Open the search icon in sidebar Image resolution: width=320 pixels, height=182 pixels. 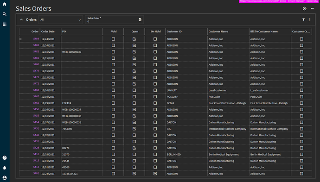tap(5, 14)
